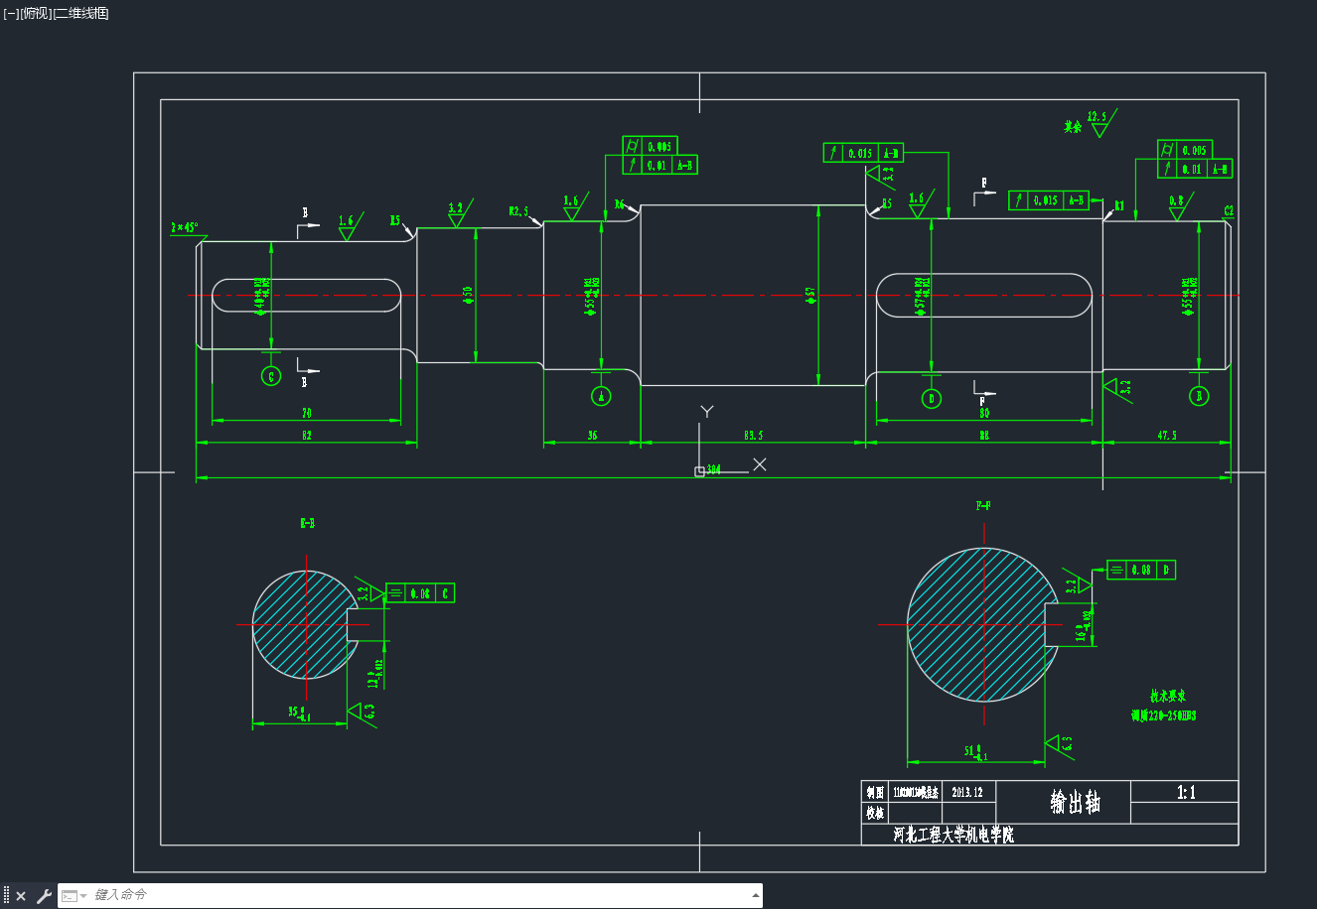Screen dimensions: 1317x909
Task: Select the 83.5 length dimension text
Action: click(753, 436)
